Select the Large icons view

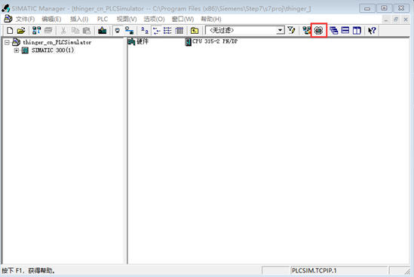point(145,31)
